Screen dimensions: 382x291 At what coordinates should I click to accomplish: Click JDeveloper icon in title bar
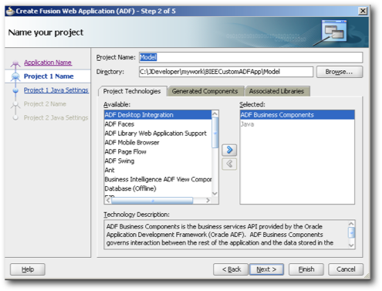coord(10,11)
